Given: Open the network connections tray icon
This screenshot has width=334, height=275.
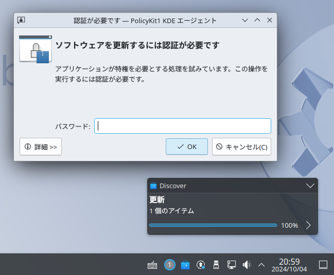Looking at the screenshot, I should click(232, 265).
